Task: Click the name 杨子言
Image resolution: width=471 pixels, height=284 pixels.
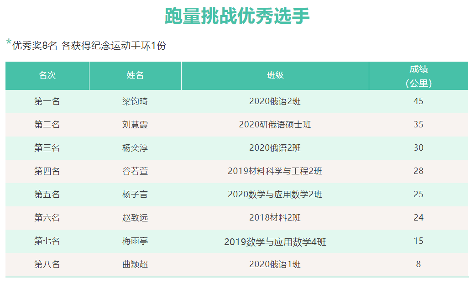Action: coord(135,195)
